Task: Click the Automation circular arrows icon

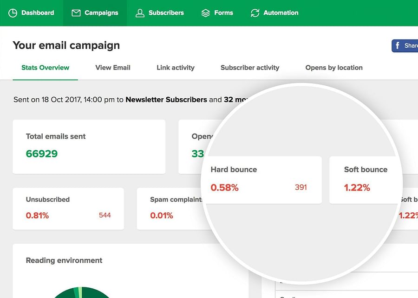Action: [x=255, y=13]
